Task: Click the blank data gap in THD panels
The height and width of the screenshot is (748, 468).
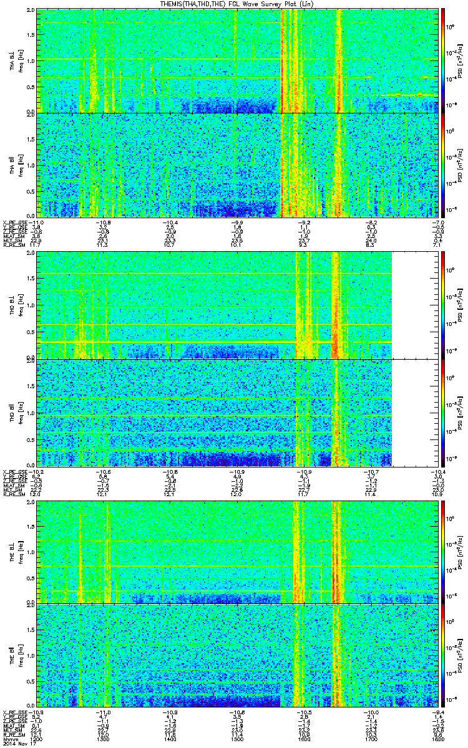Action: (x=415, y=359)
